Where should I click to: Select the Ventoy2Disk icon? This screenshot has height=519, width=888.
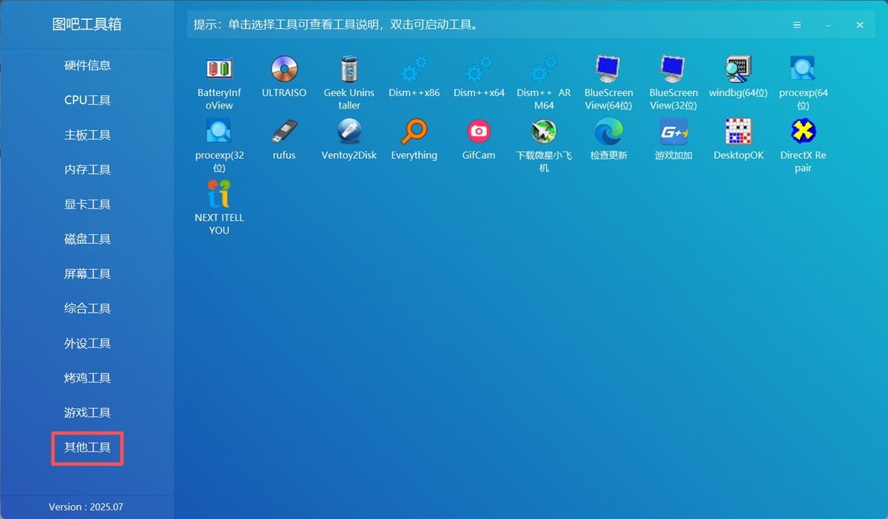(349, 132)
